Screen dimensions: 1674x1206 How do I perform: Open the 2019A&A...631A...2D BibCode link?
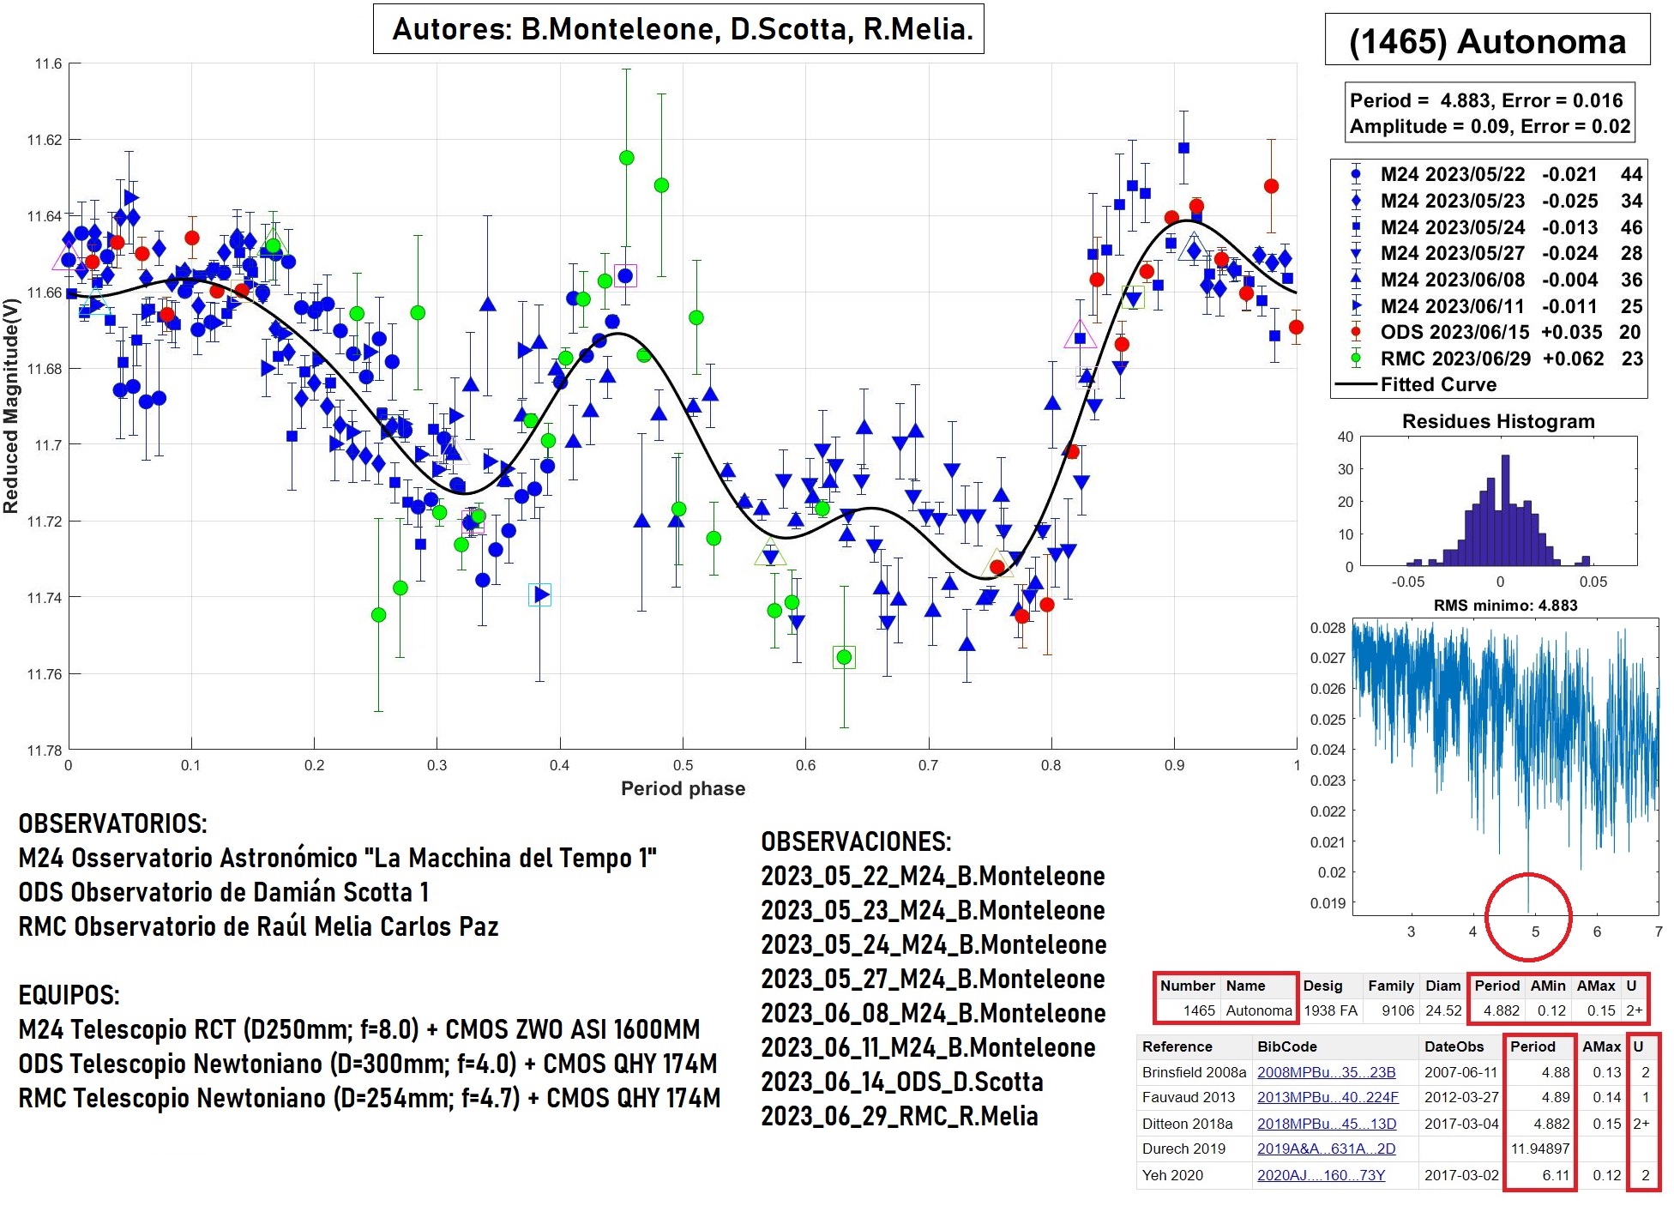pyautogui.click(x=1326, y=1149)
